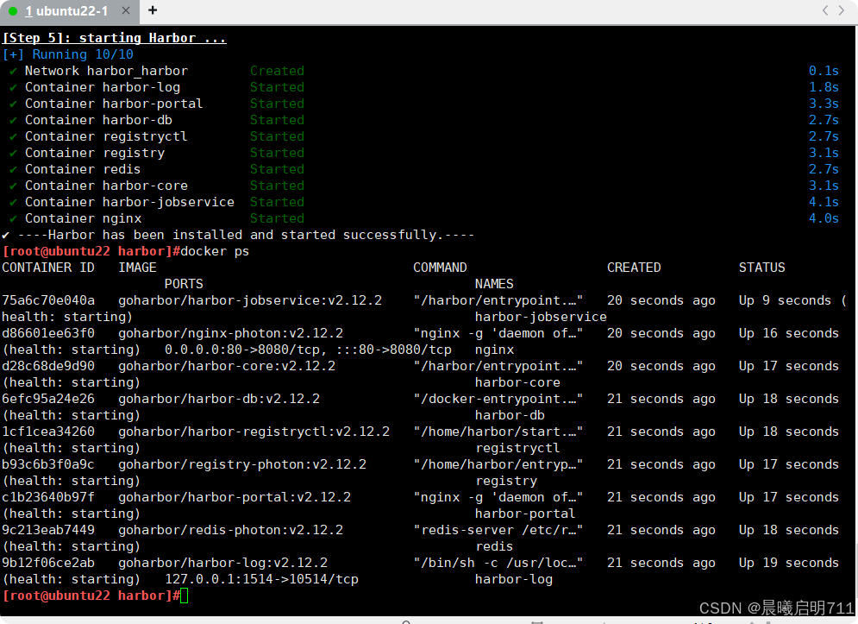Select image goharbor/harbor-jobservice:v2.12.2
The image size is (858, 624).
tap(250, 300)
